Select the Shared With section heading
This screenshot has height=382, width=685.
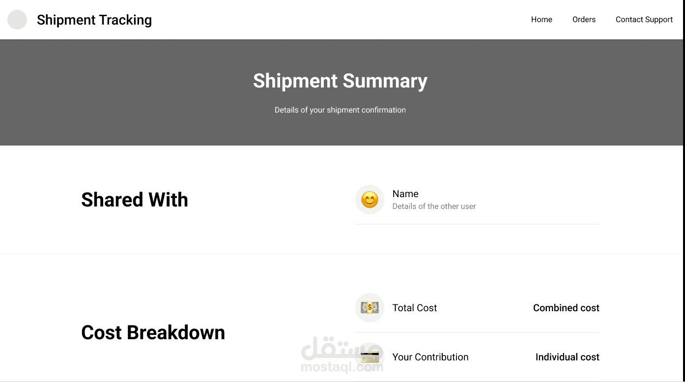click(x=135, y=200)
